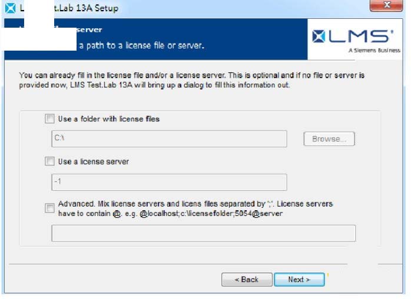Close the Test.Lab 13A Setup window

click(x=386, y=5)
